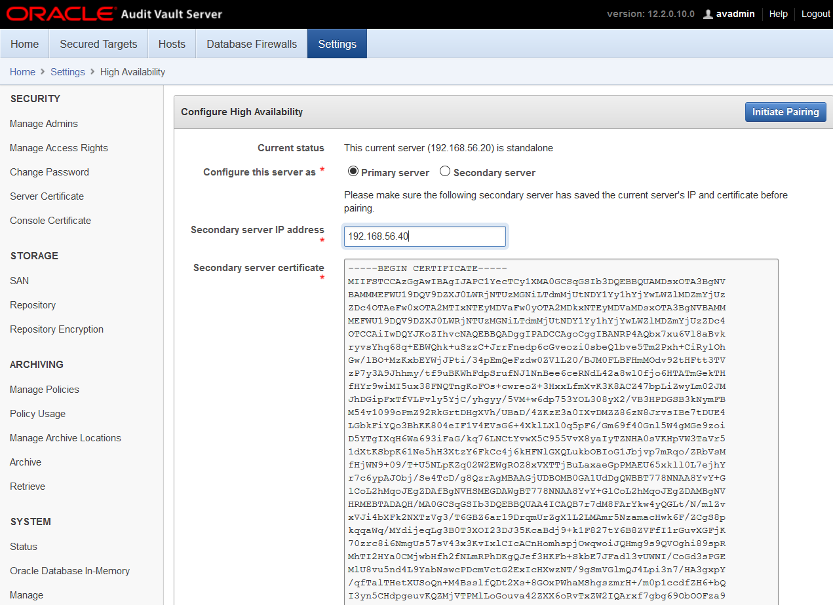Screen dimensions: 833x605
Task: Select the Primary server radio button
Action: 353,172
